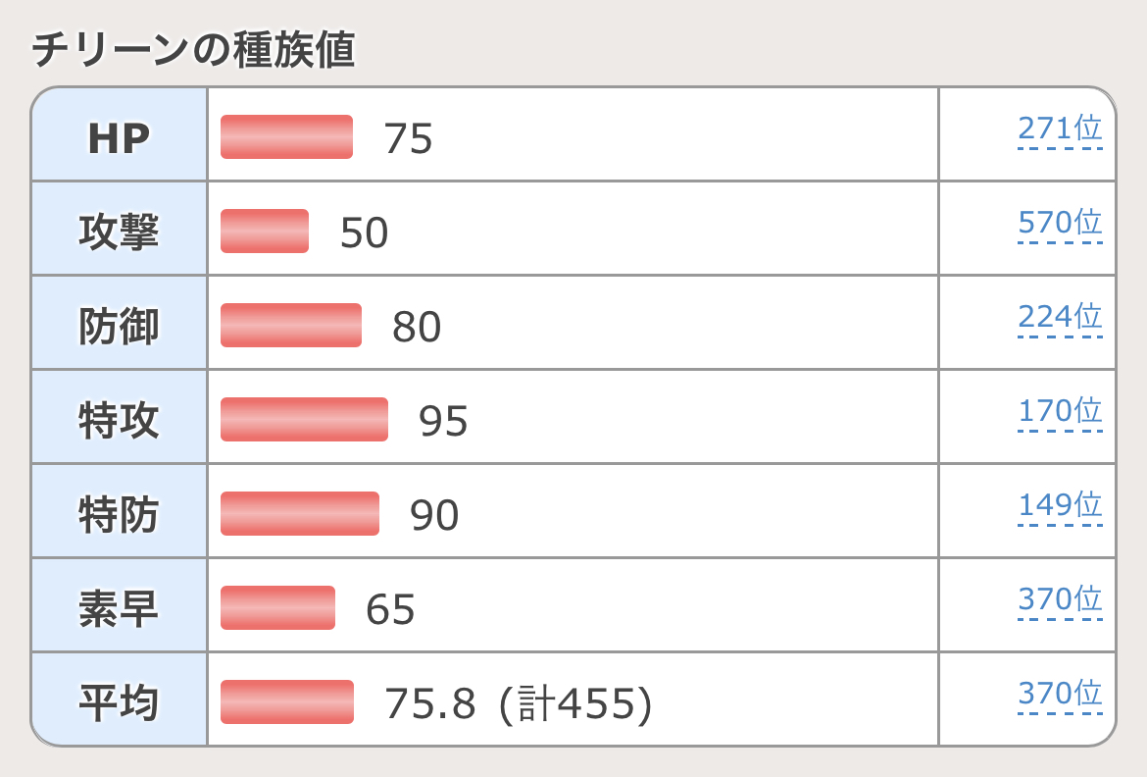Click the 素早 red stat bar
The height and width of the screenshot is (777, 1147).
tap(277, 607)
